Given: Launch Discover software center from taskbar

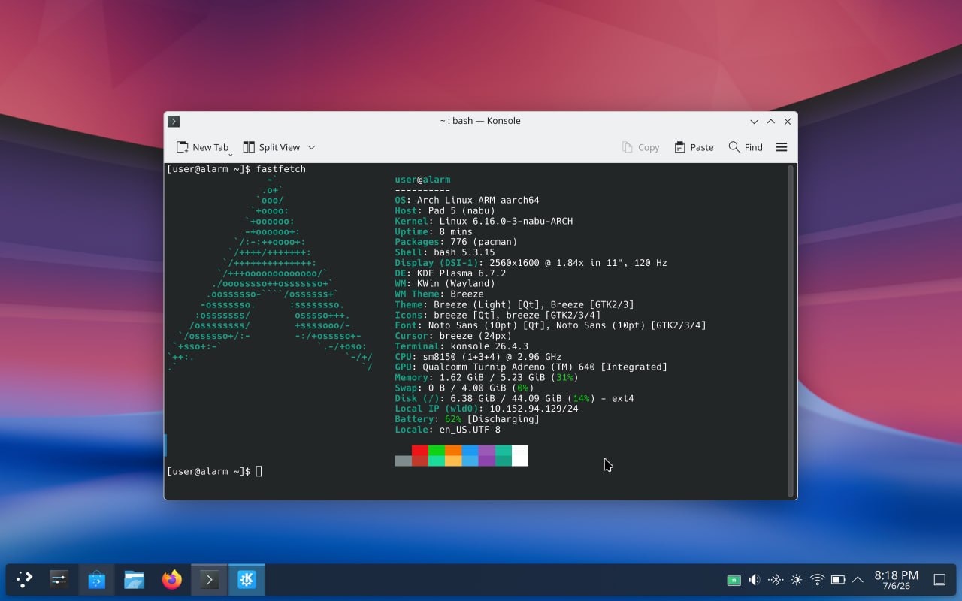Looking at the screenshot, I should click(96, 579).
